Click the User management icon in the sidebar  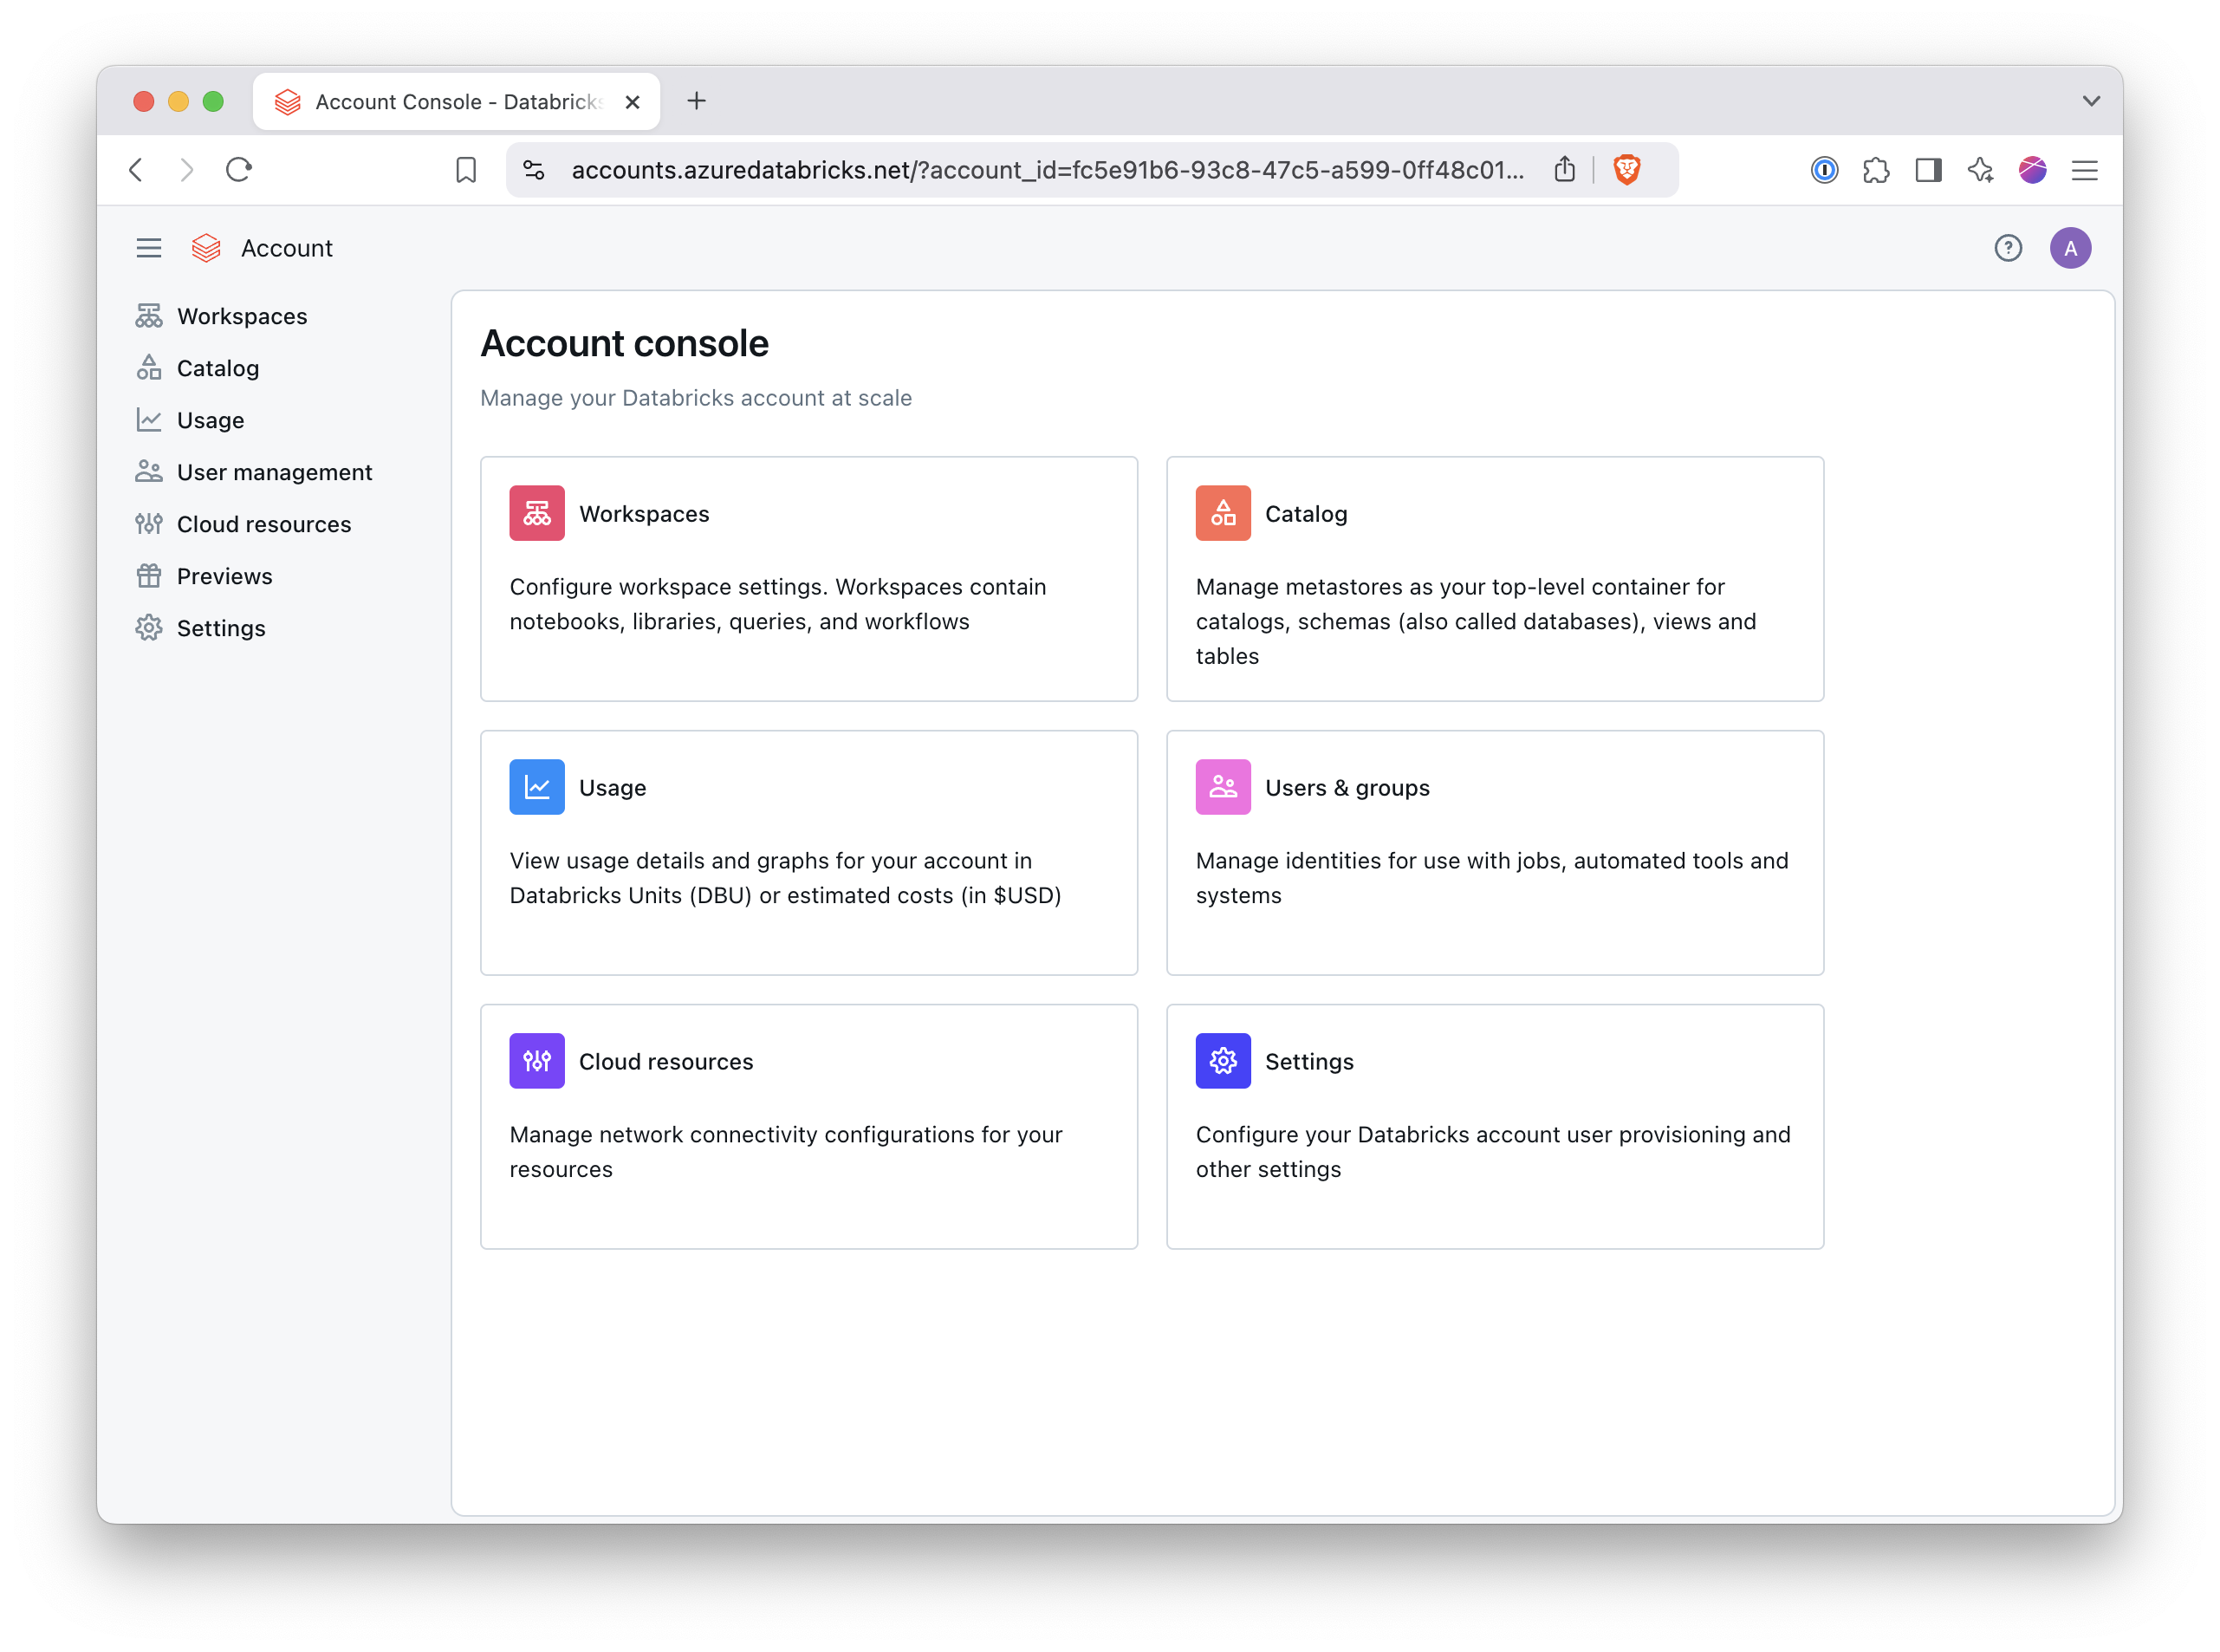[x=149, y=472]
